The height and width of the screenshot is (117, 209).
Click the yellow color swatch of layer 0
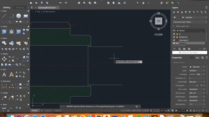pos(177,34)
